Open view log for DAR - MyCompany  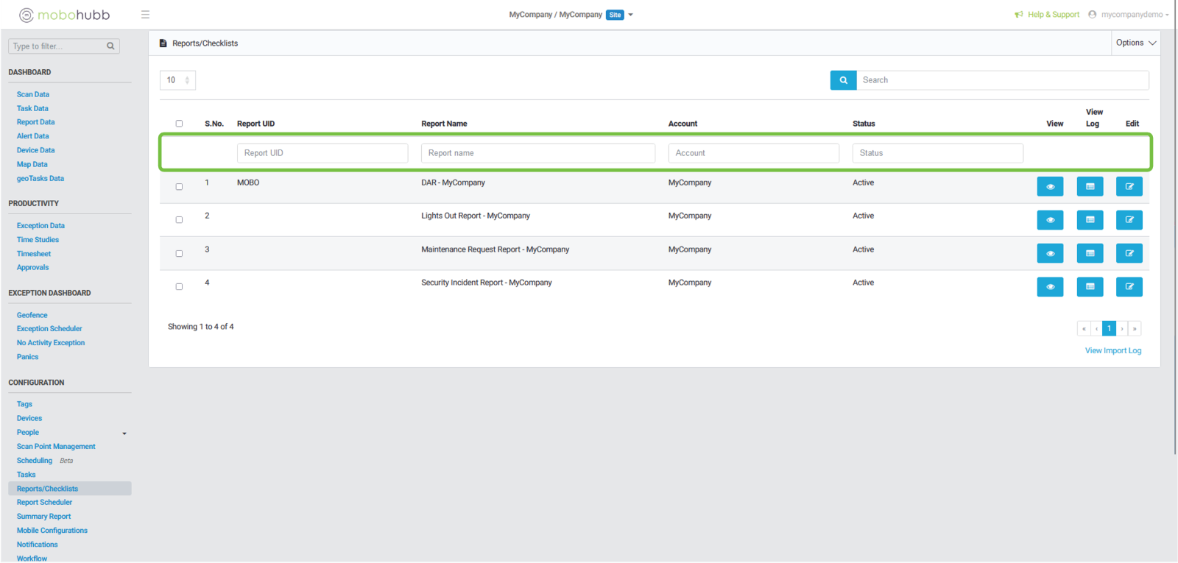[1089, 187]
